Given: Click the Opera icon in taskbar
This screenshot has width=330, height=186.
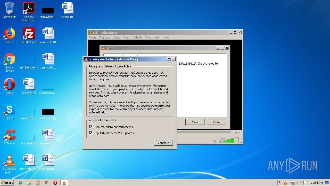Looking at the screenshot, I should 55,183.
